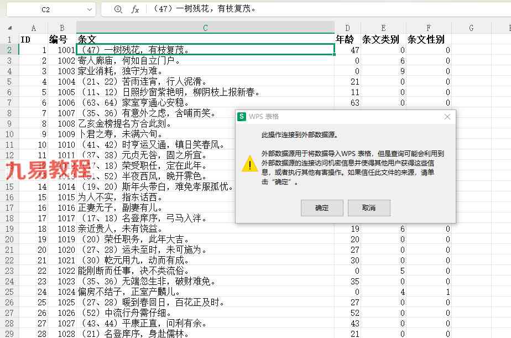Select column A header
Viewport: 511px width, 338px height.
pos(34,28)
